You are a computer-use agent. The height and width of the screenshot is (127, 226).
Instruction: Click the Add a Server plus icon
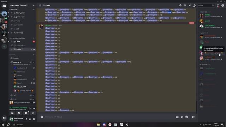coord(4,47)
